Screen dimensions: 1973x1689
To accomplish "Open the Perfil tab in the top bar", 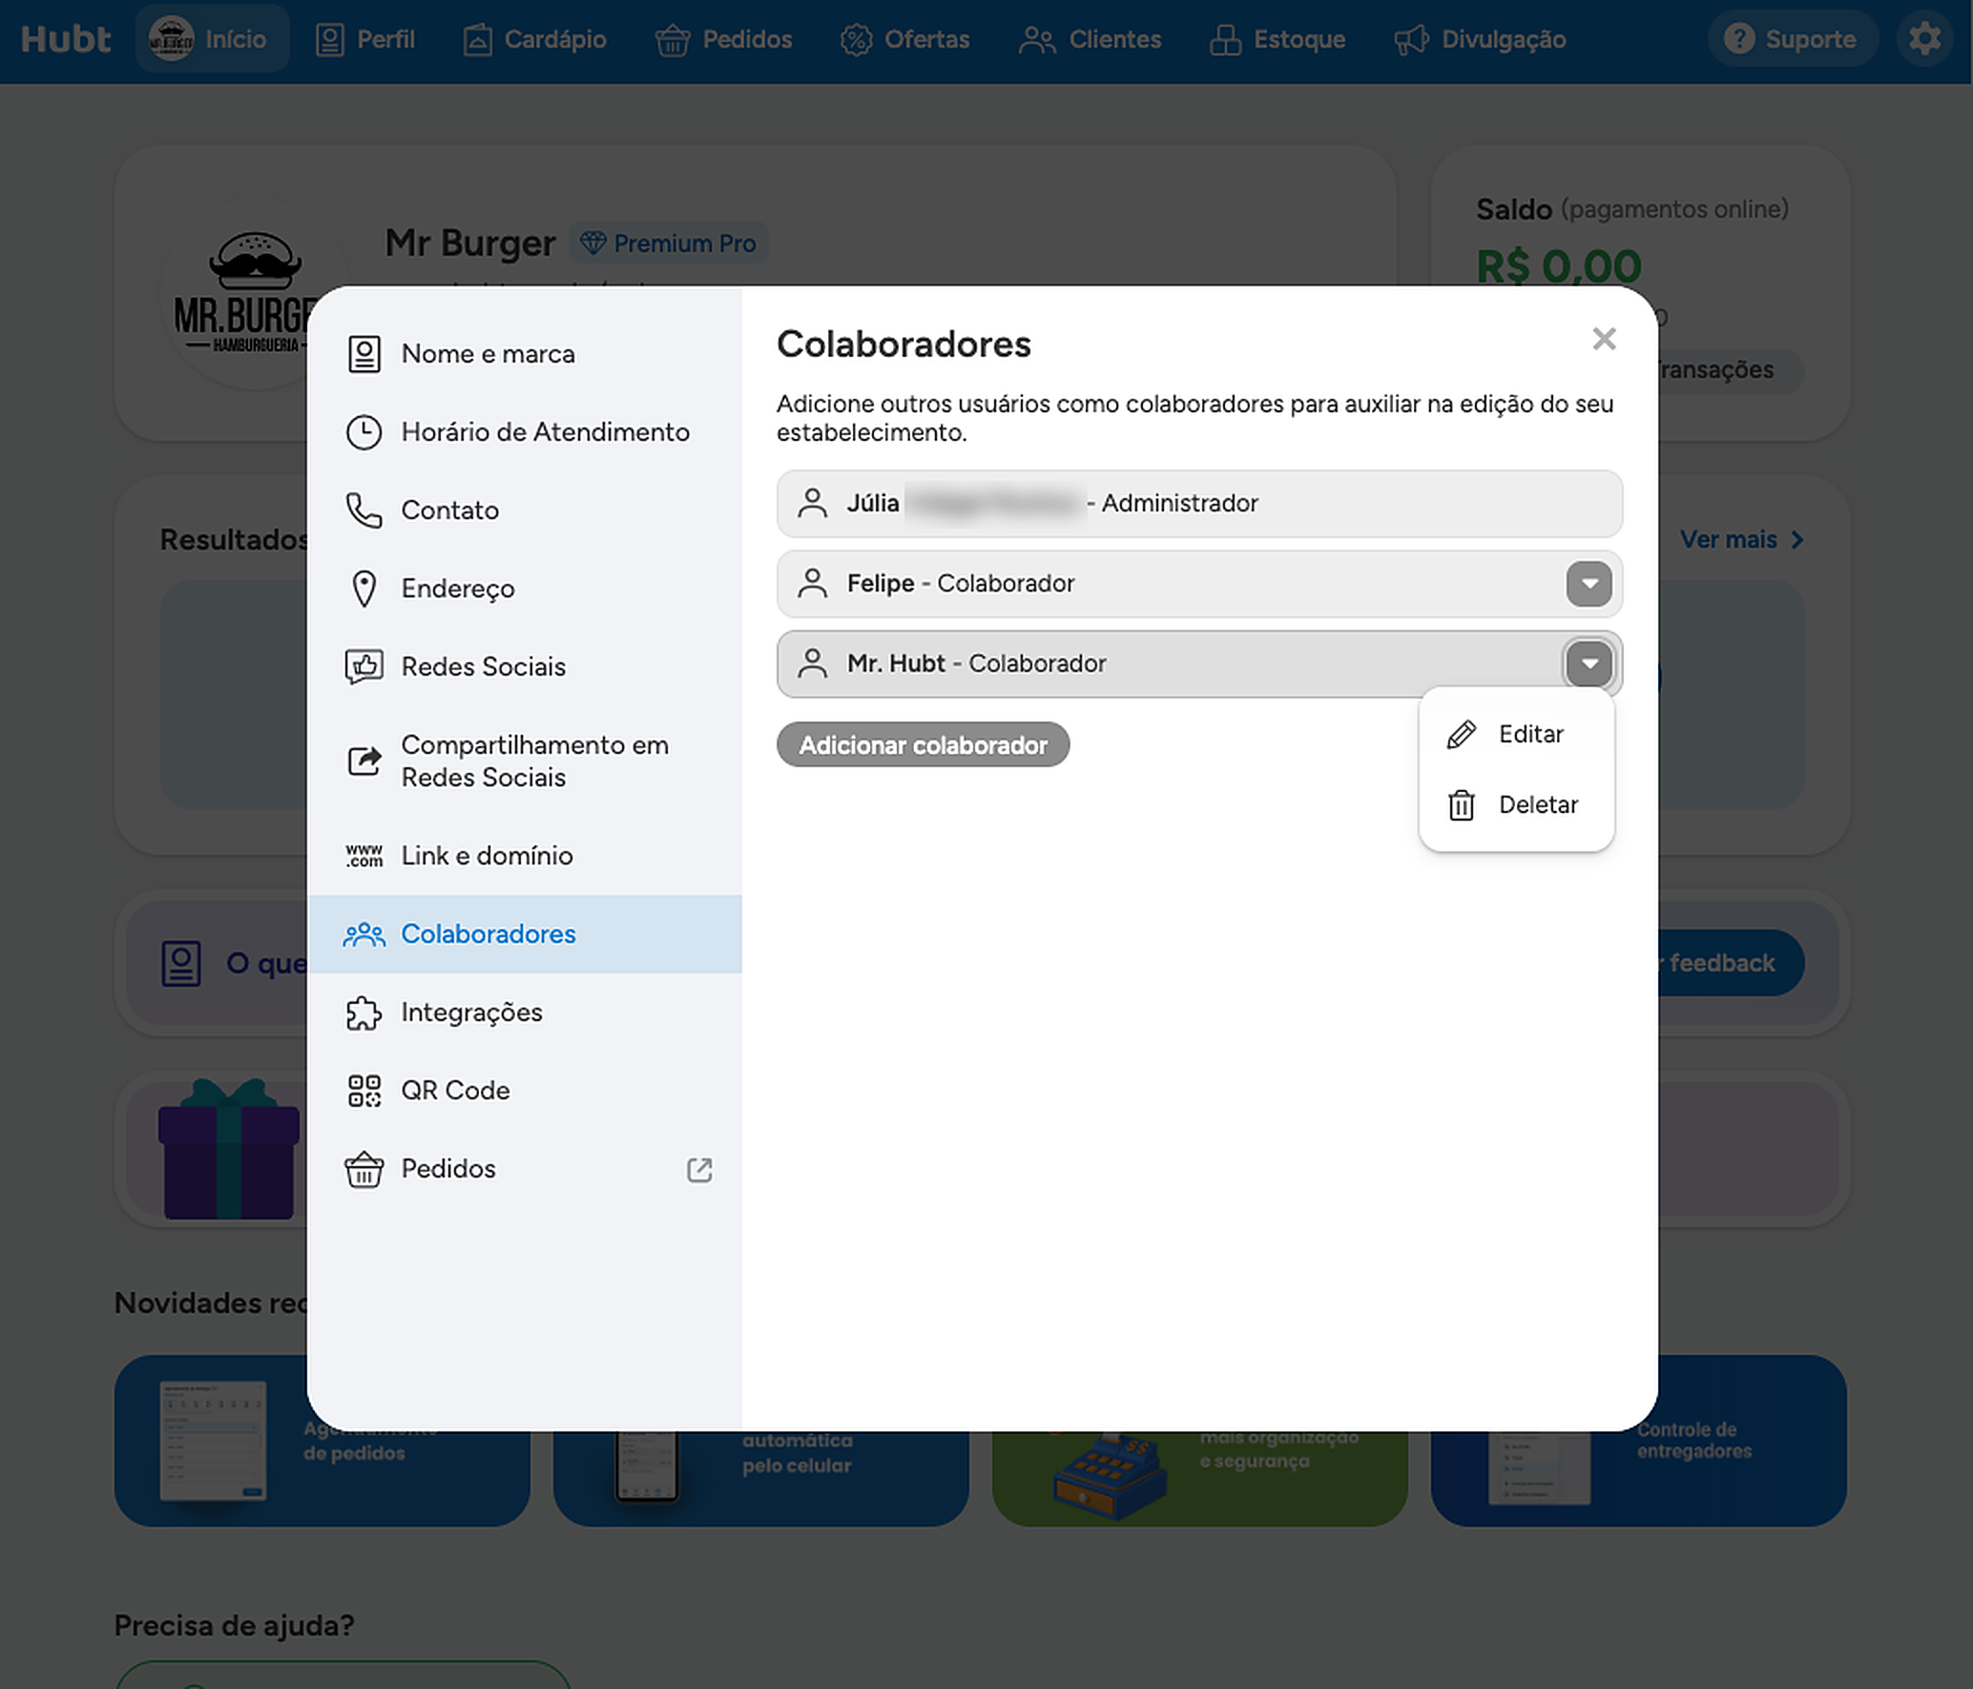I will click(x=364, y=39).
